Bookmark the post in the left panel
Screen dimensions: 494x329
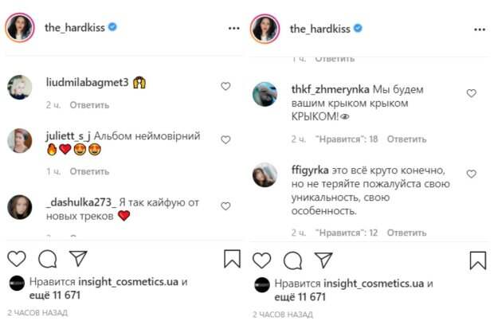[x=232, y=259]
